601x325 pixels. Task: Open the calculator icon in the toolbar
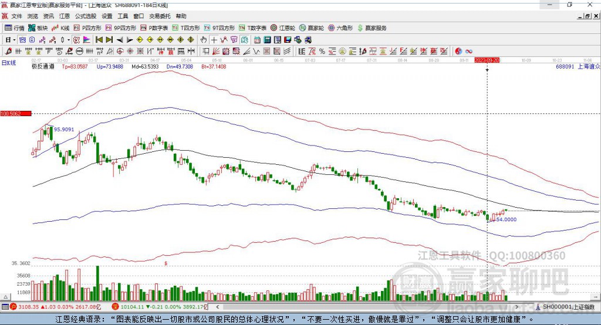pyautogui.click(x=267, y=40)
